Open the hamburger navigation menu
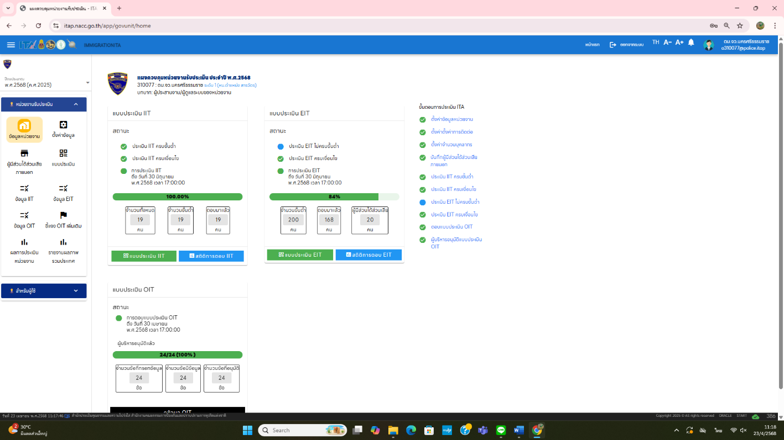This screenshot has width=784, height=440. coord(11,45)
